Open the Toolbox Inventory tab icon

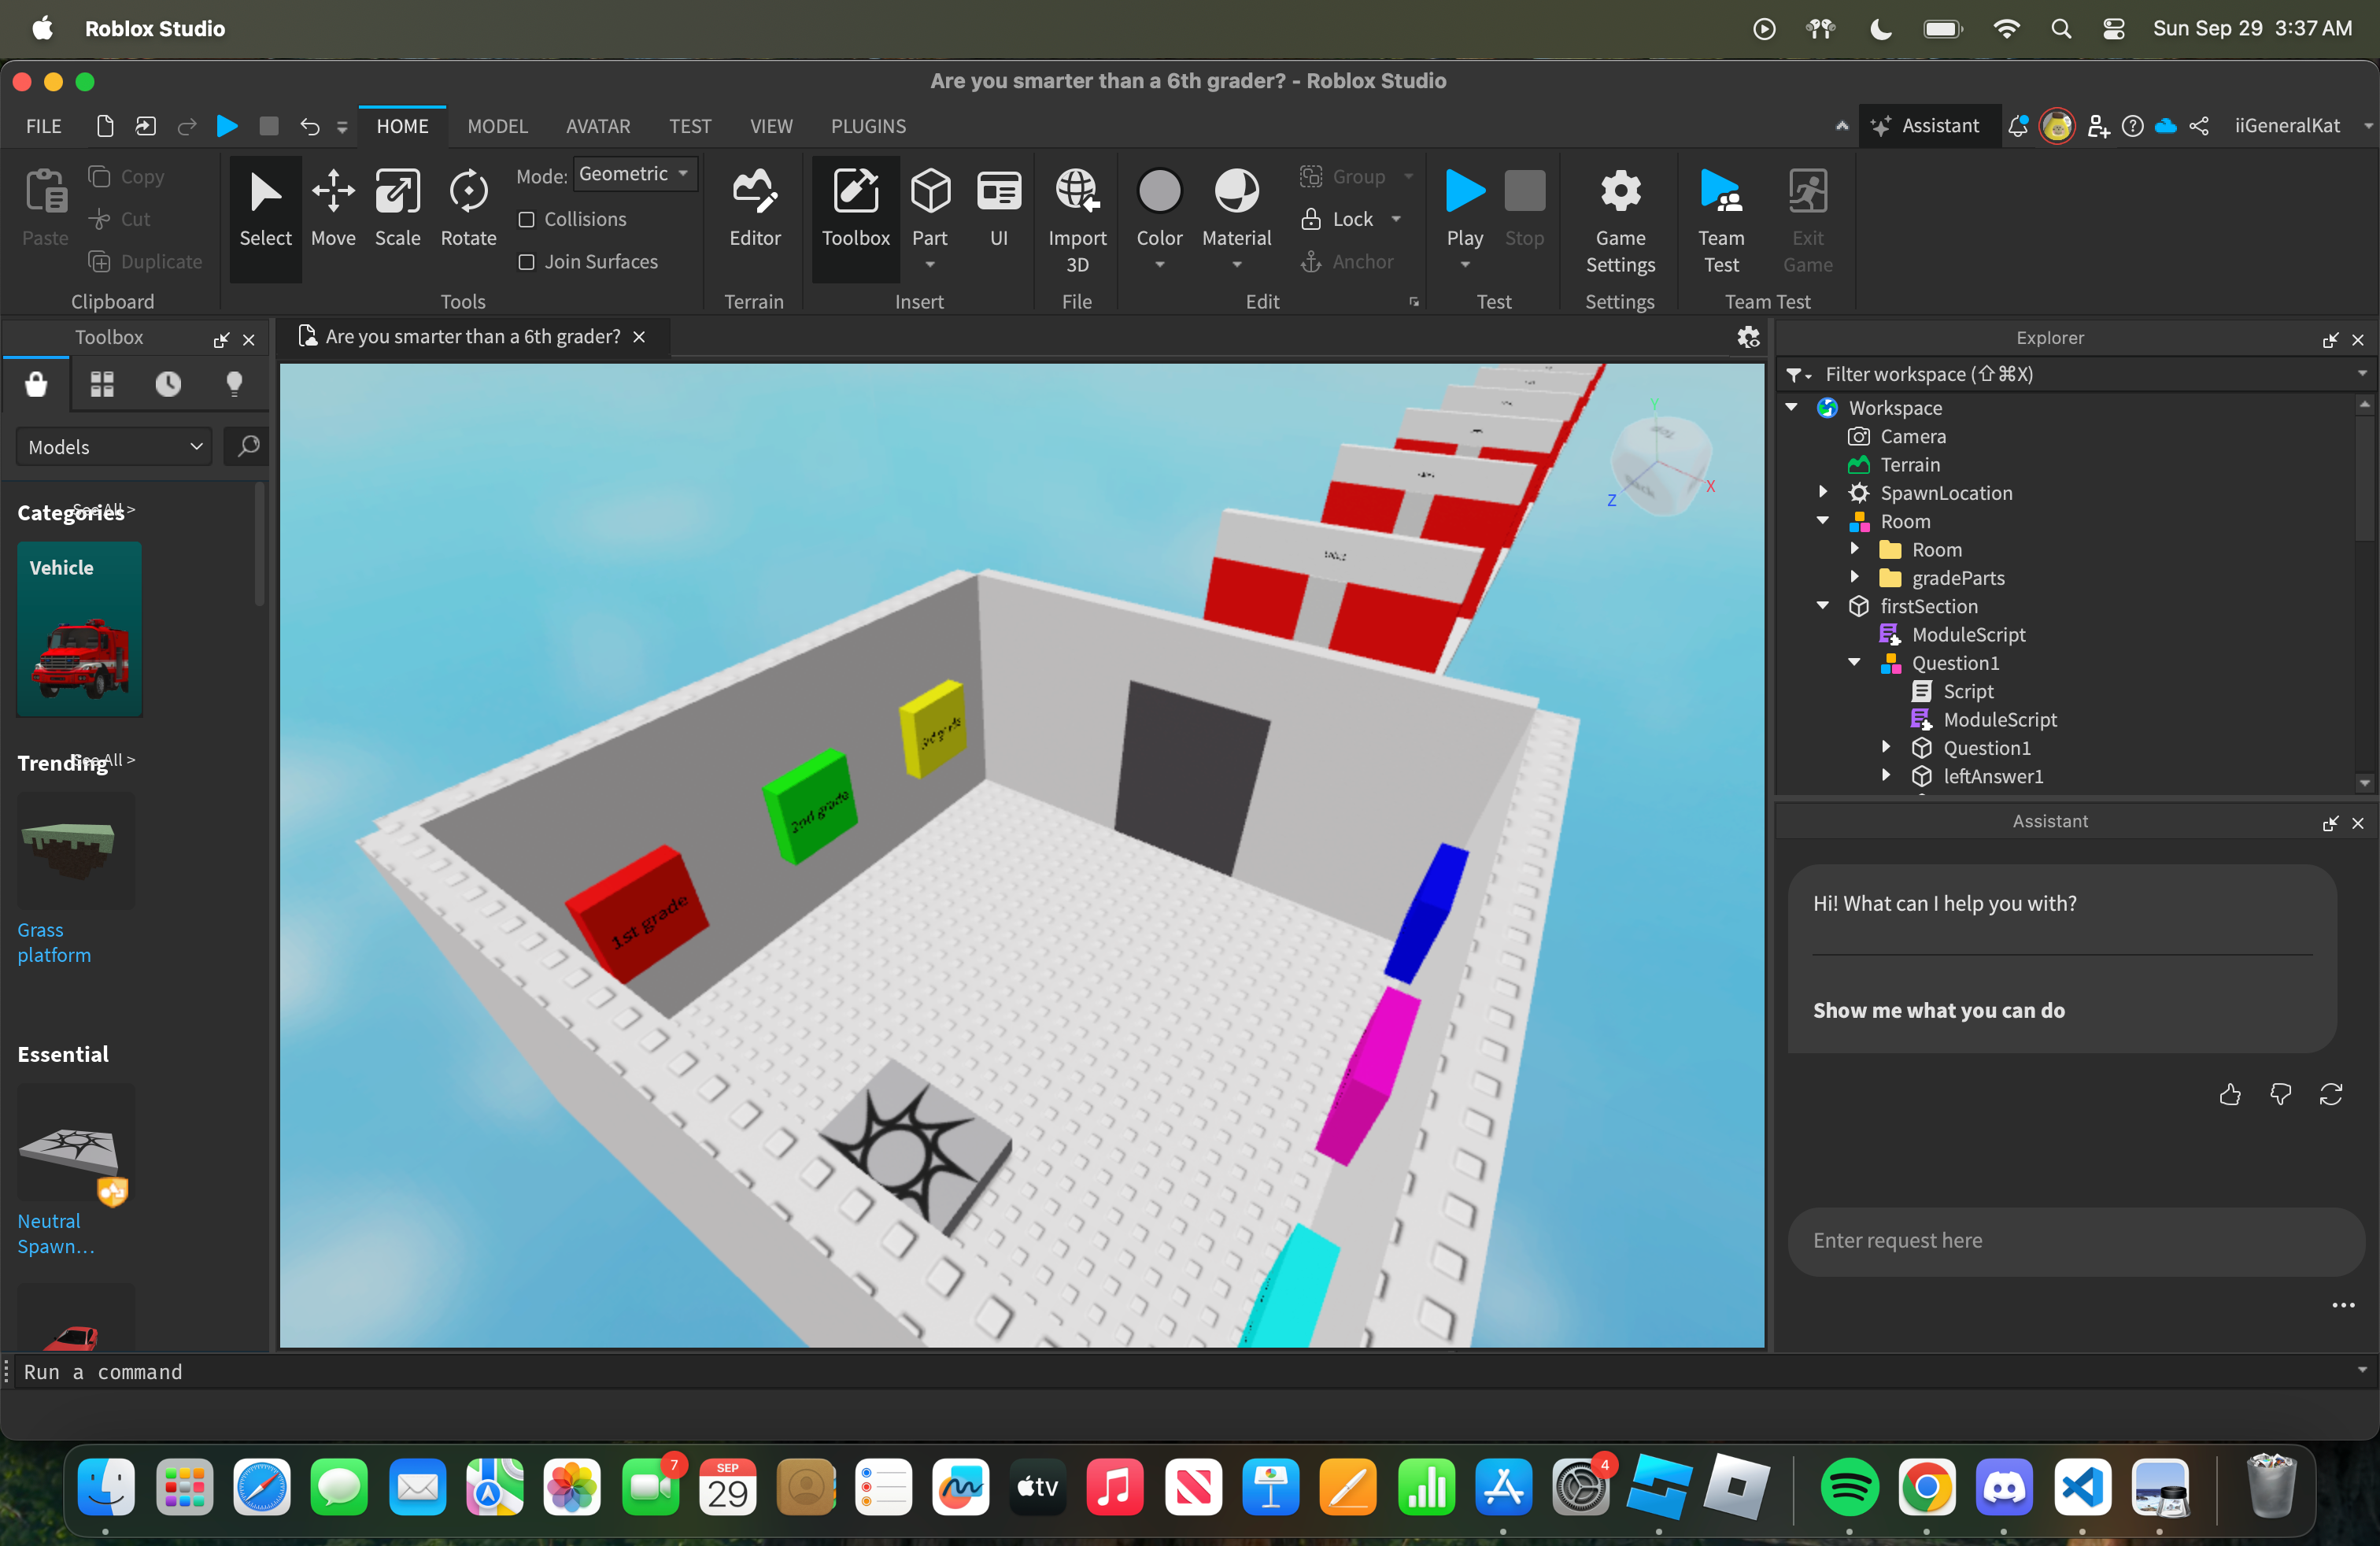102,384
